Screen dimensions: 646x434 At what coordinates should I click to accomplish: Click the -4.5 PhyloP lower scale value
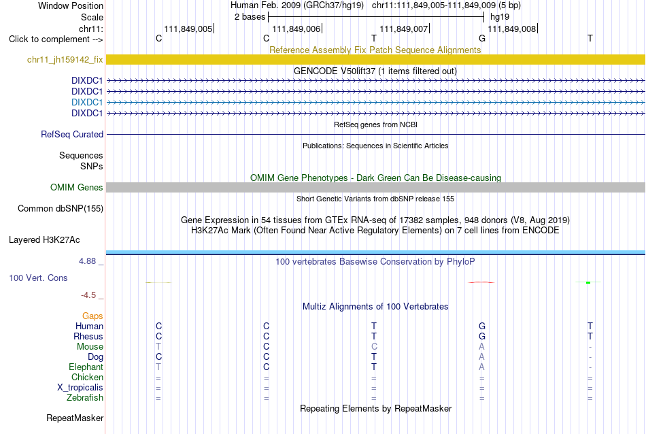click(88, 295)
